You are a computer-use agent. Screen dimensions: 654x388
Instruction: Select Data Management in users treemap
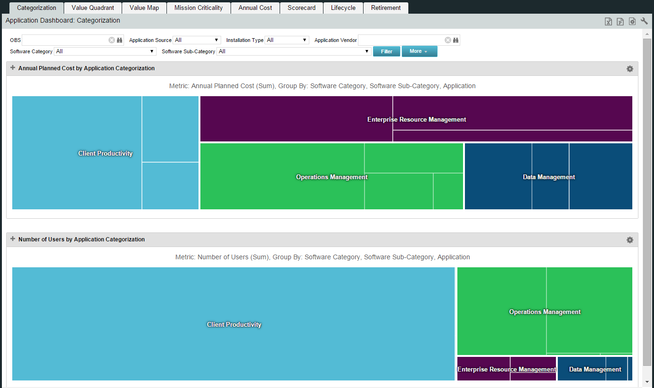pos(595,369)
